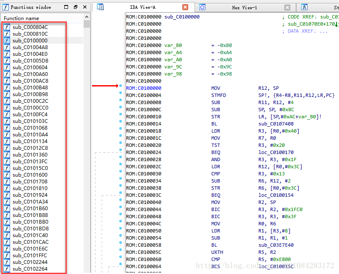Select function sub_C0100CC0 in the list

click(x=30, y=107)
